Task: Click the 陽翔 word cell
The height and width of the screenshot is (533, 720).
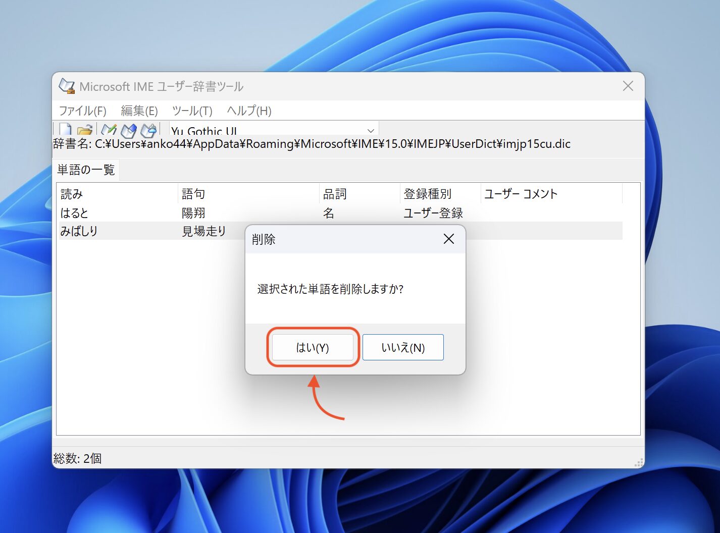Action: (x=193, y=213)
